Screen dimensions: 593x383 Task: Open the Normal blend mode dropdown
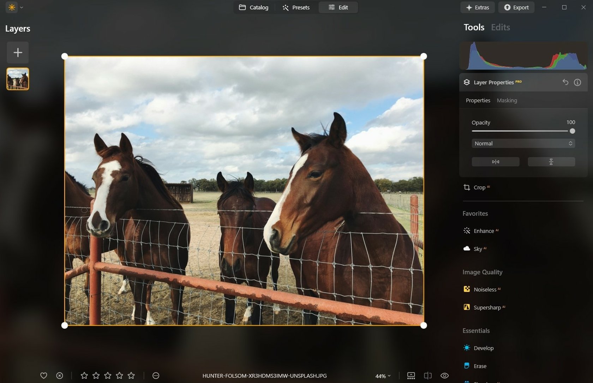523,143
